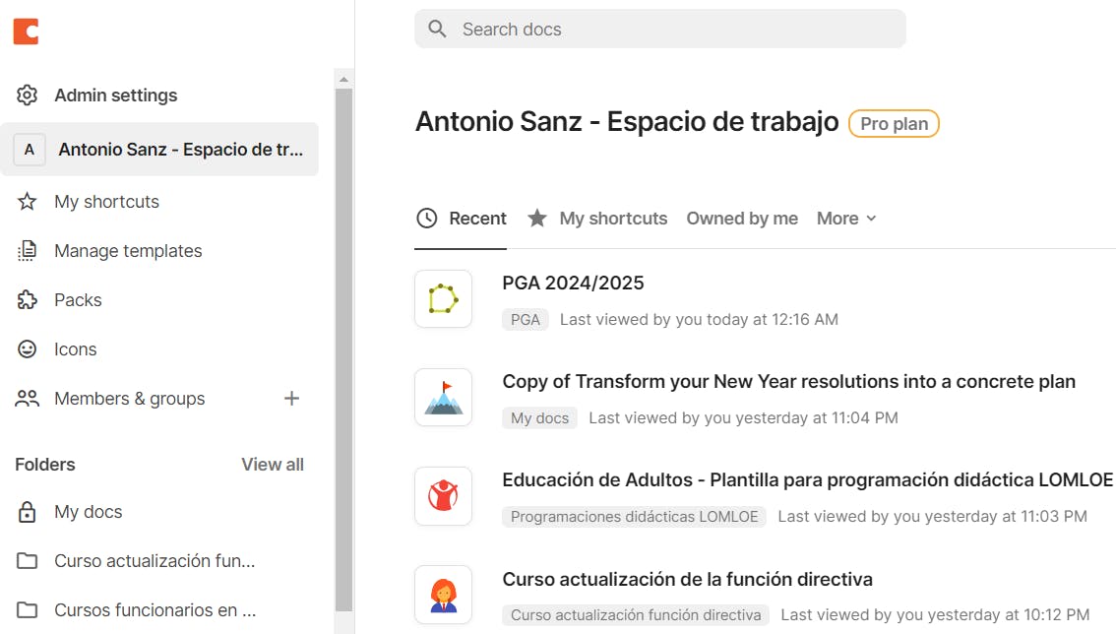Add a member with the plus icon
This screenshot has height=634, width=1116.
pos(292,398)
